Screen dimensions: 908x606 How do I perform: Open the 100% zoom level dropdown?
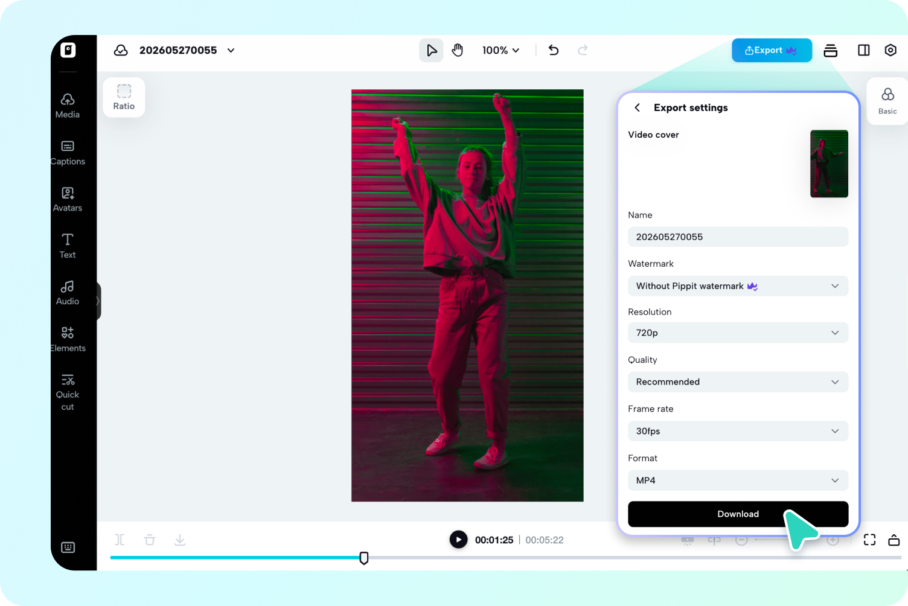click(x=500, y=50)
